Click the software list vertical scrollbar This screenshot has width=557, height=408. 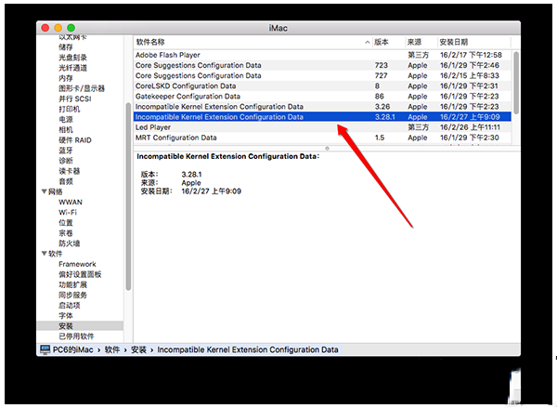pos(516,83)
